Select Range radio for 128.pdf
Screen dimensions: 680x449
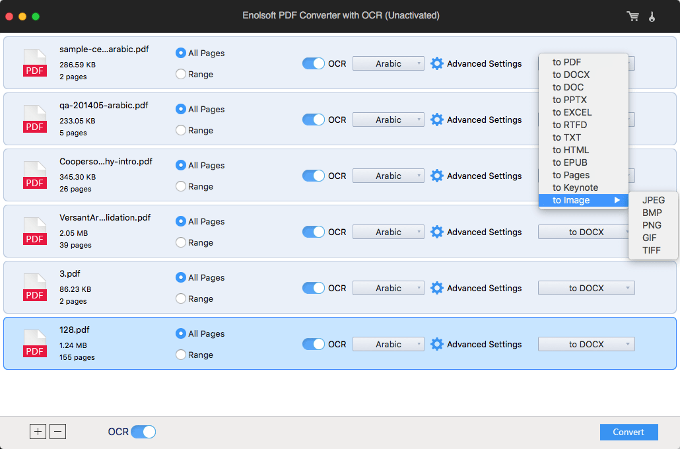pos(181,355)
